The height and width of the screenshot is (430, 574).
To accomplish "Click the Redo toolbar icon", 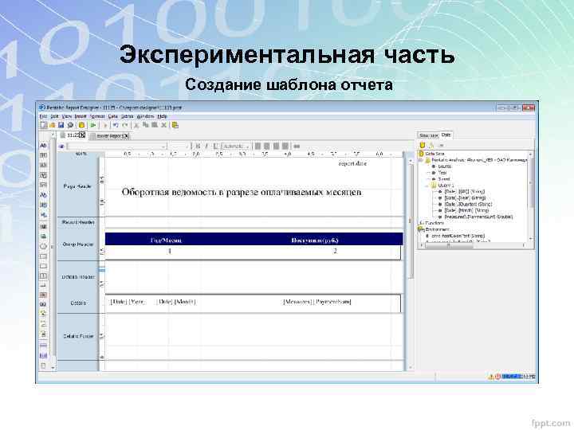I will (x=125, y=125).
